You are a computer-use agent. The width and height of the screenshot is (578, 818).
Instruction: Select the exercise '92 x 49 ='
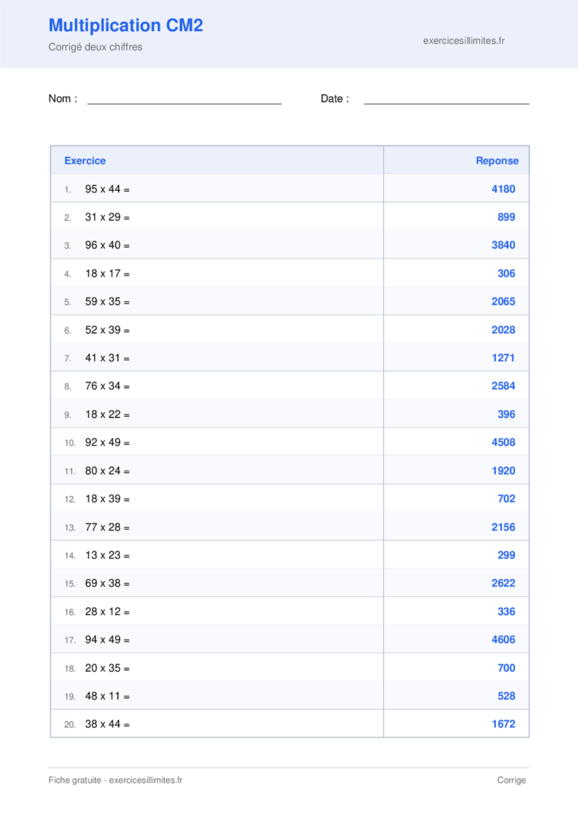coord(107,443)
